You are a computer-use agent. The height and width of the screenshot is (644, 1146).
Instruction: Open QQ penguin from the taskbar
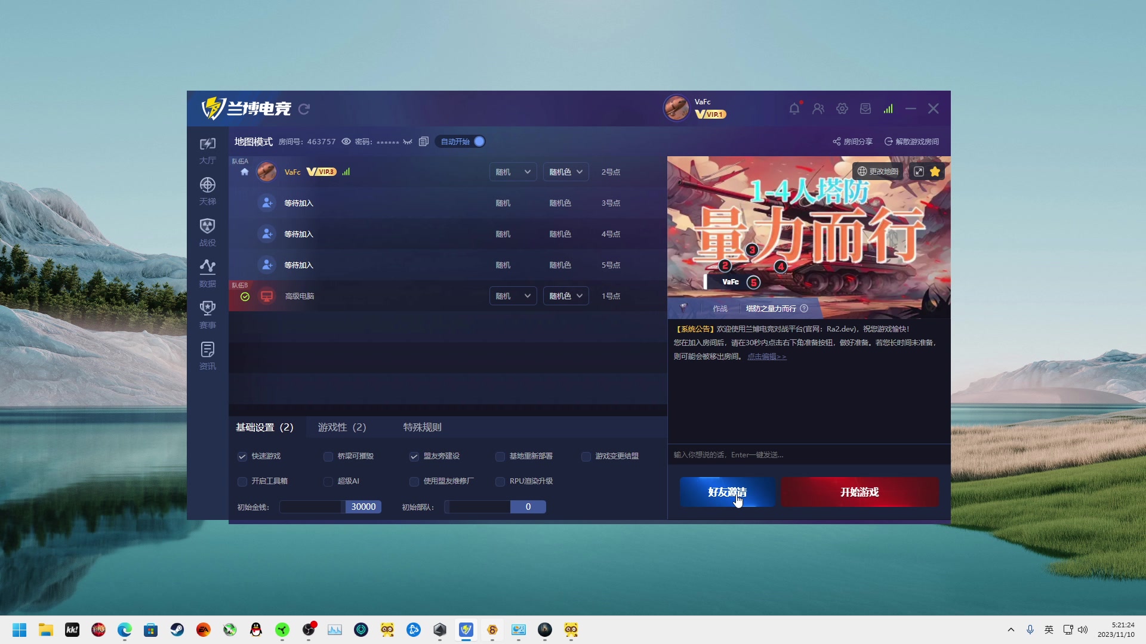tap(256, 630)
